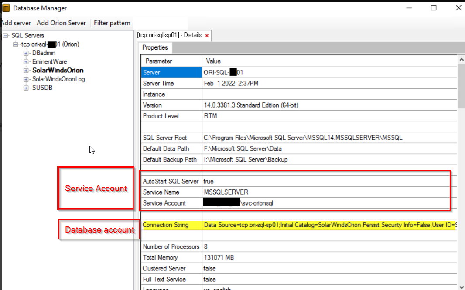Click the Connection String parameter cell
465x290 pixels.
(172, 225)
